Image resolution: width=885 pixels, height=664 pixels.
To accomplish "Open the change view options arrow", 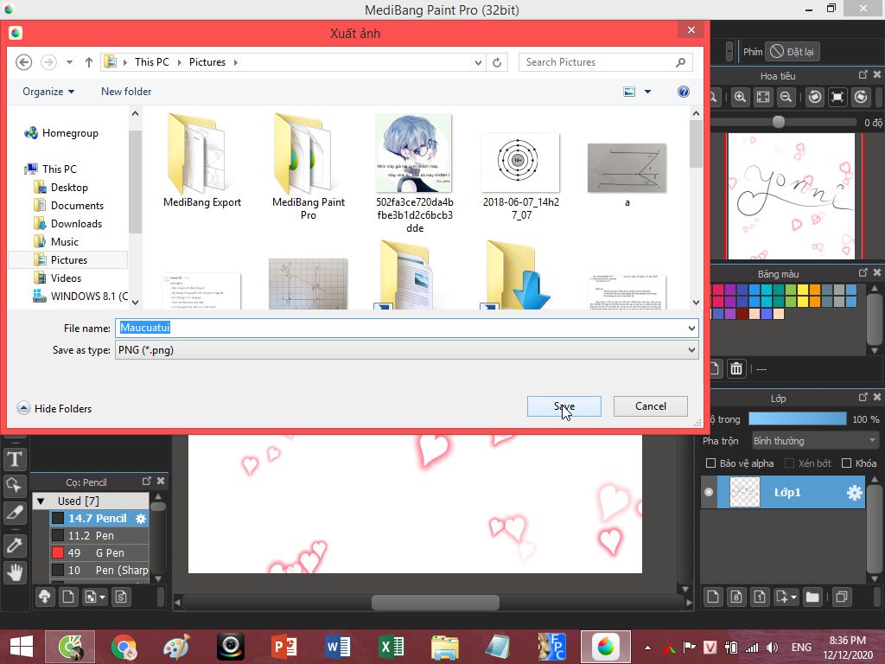I will click(647, 92).
